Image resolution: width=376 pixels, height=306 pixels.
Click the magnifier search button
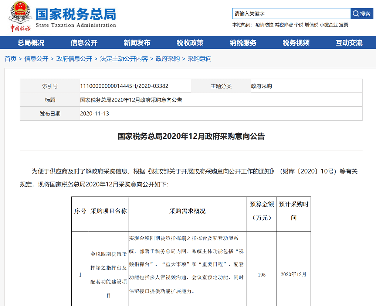(x=362, y=14)
